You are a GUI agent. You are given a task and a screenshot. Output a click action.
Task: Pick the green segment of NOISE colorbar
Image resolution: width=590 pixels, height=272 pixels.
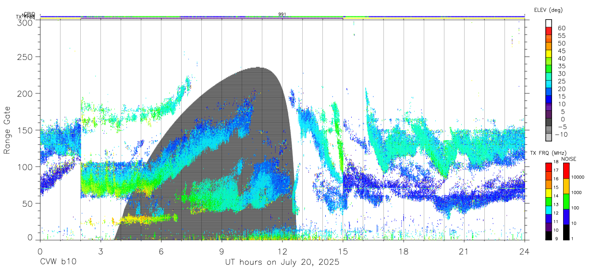pos(565,201)
